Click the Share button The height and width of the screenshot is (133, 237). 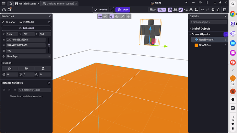(x=123, y=10)
